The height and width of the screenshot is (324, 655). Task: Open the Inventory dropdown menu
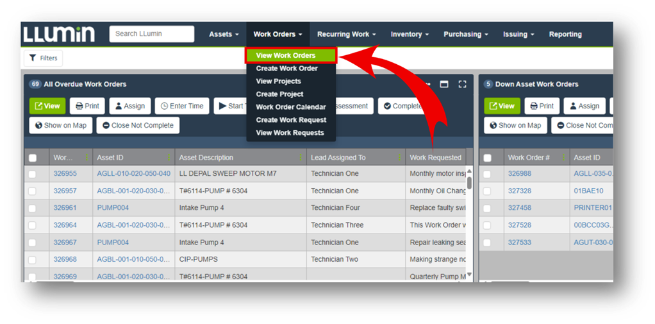click(410, 35)
